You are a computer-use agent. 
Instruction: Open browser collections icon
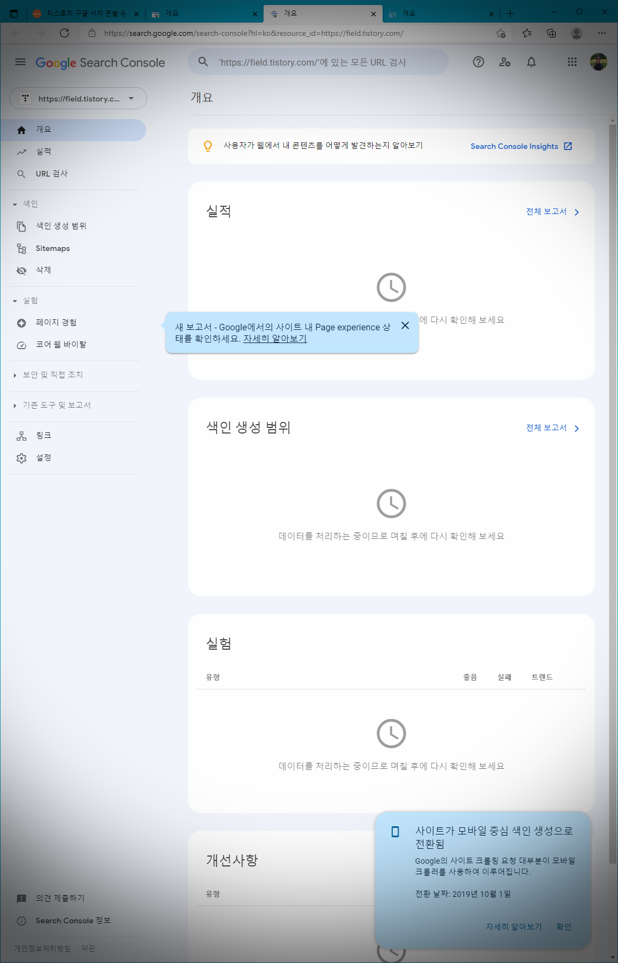pos(551,33)
